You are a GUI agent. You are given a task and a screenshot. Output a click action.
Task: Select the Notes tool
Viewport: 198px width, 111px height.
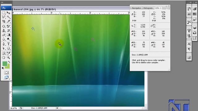(4, 53)
